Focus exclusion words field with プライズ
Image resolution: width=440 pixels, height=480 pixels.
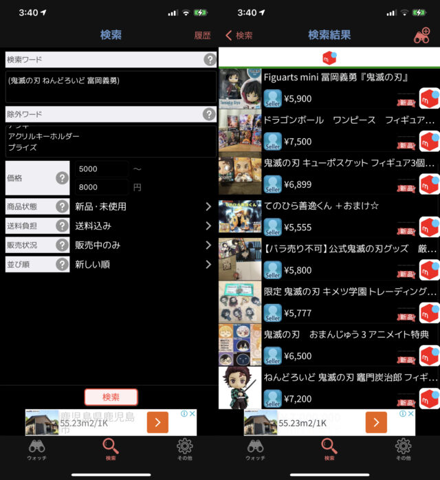point(111,141)
